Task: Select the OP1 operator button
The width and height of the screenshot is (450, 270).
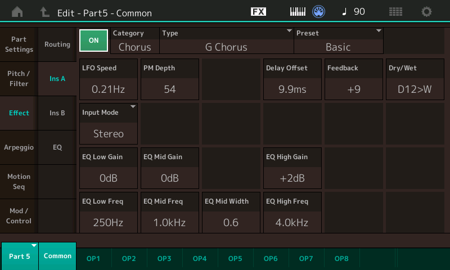Action: [x=93, y=258]
